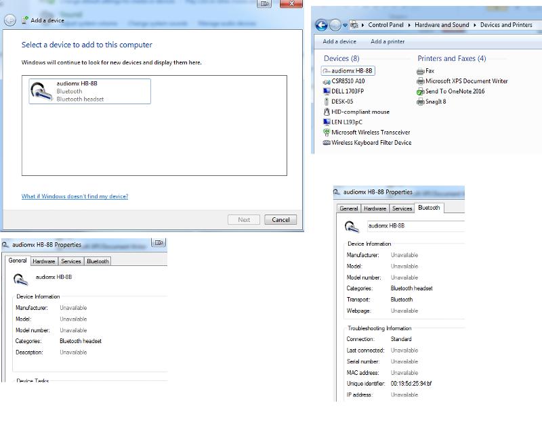Select the LEN L193pC monitor
The height and width of the screenshot is (448, 542).
coord(343,122)
